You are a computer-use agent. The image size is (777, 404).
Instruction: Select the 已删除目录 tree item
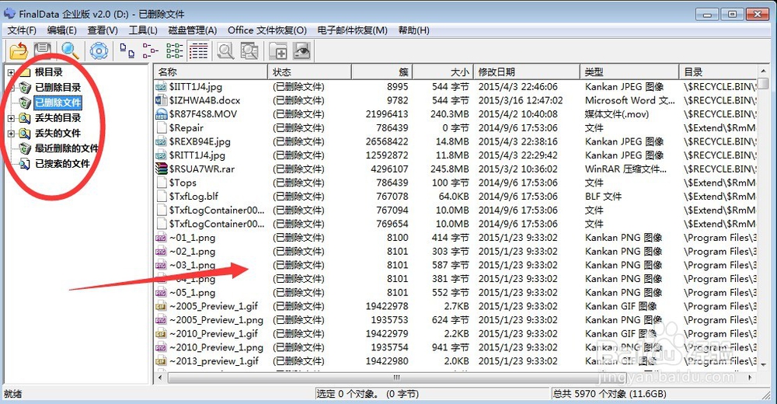pyautogui.click(x=58, y=88)
